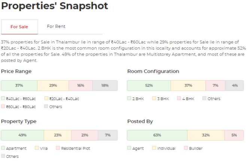This screenshot has width=247, height=162.
Task: Click the 18% Others segment in Price Range
Action: click(105, 85)
